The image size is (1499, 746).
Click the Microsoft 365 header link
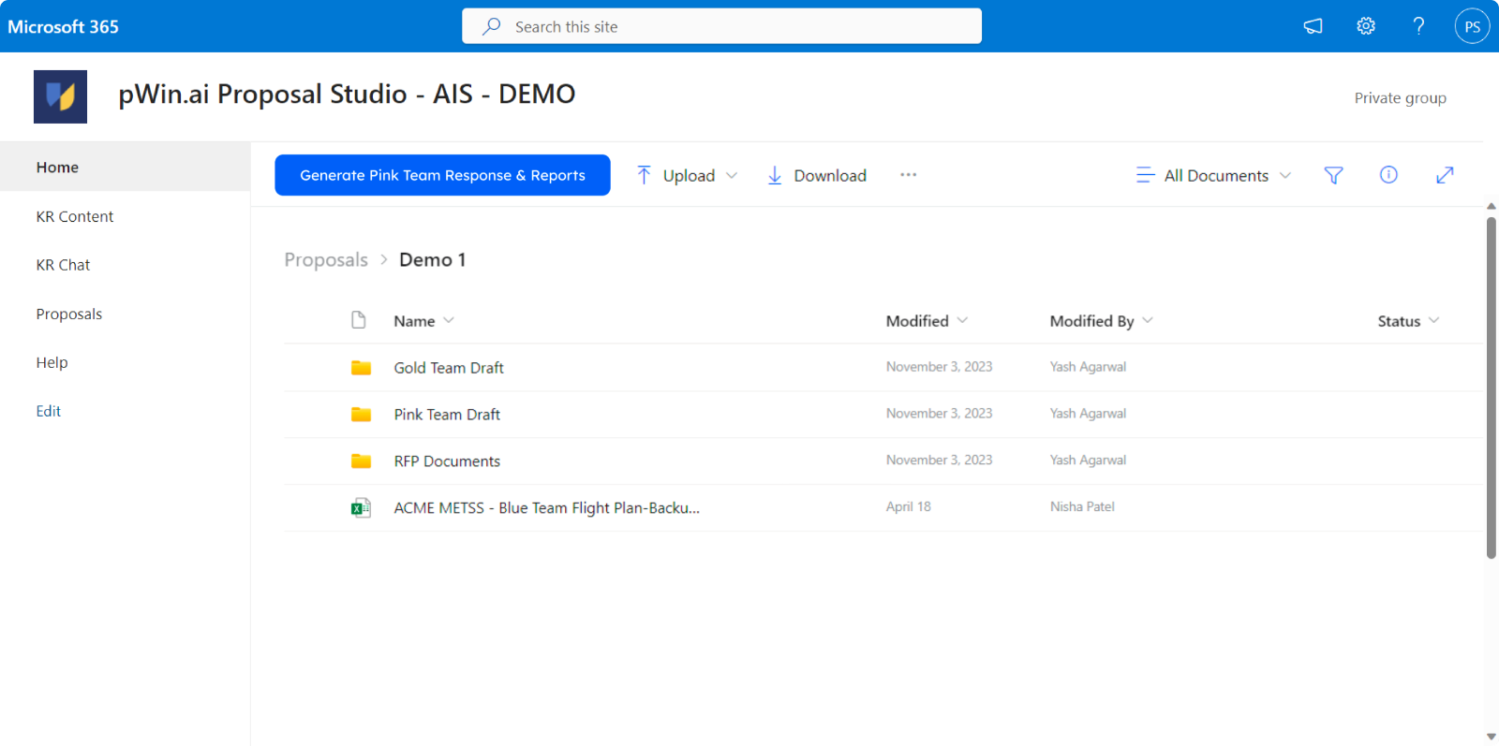pos(63,26)
